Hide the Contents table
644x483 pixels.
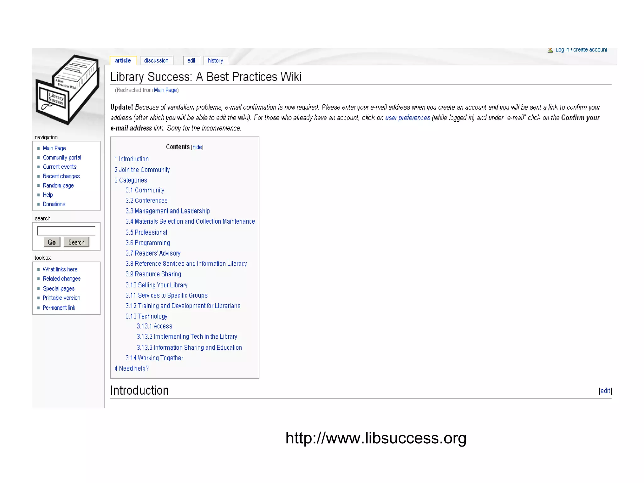197,147
